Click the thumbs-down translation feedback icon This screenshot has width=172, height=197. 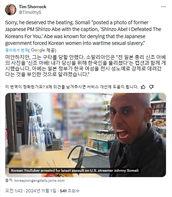click(x=151, y=87)
